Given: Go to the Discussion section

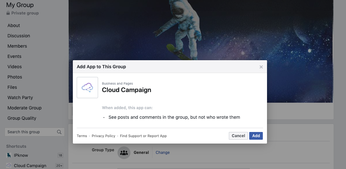Looking at the screenshot, I should tap(19, 36).
